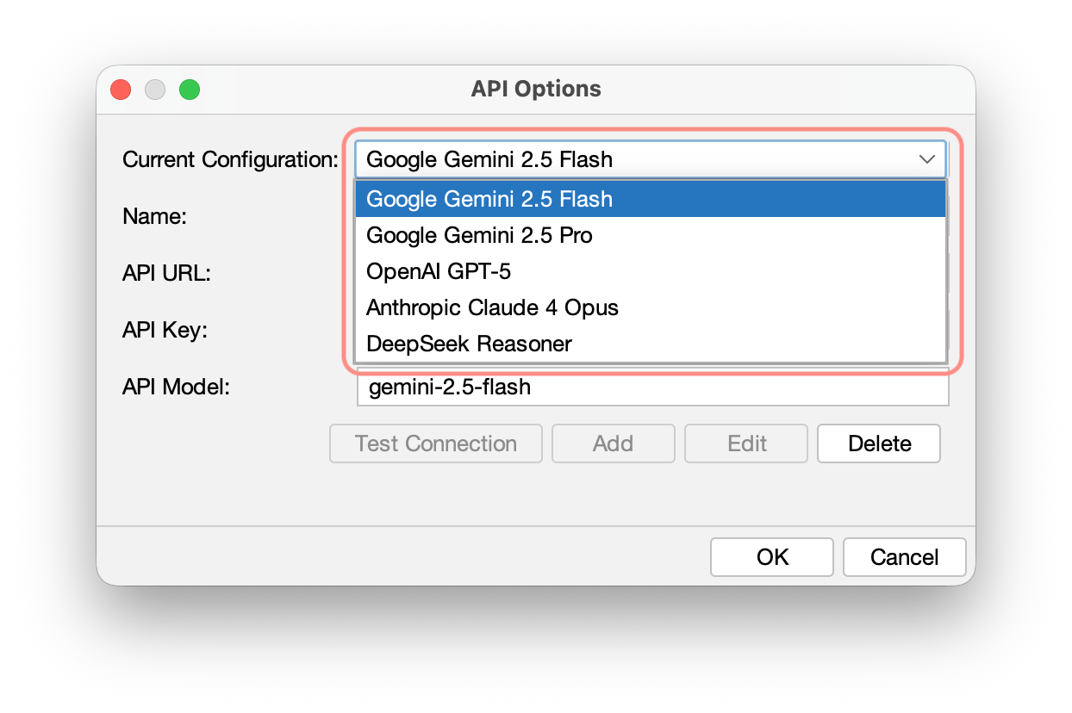The width and height of the screenshot is (1072, 713).
Task: Dismiss the dialog with Cancel
Action: tap(904, 557)
